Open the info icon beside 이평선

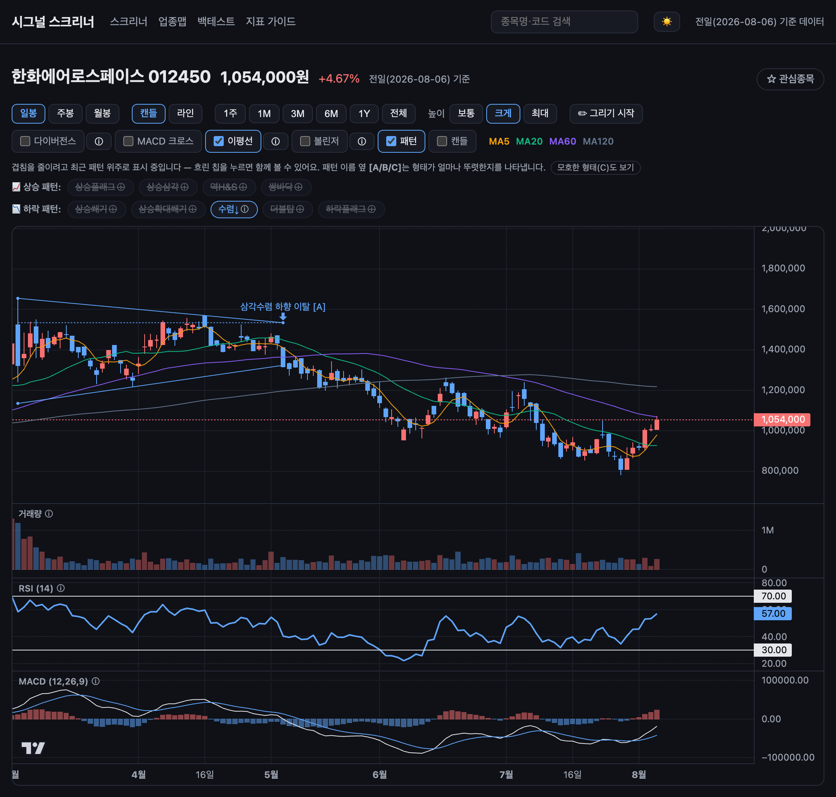coord(275,141)
